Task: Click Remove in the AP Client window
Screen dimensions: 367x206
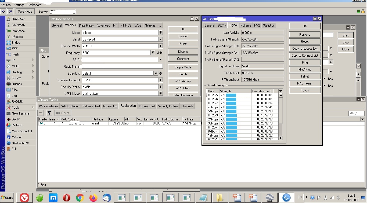Action: click(305, 35)
